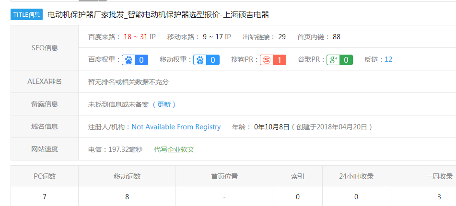Click the 移动词数 value 8
Image resolution: width=456 pixels, height=206 pixels.
coord(127,197)
